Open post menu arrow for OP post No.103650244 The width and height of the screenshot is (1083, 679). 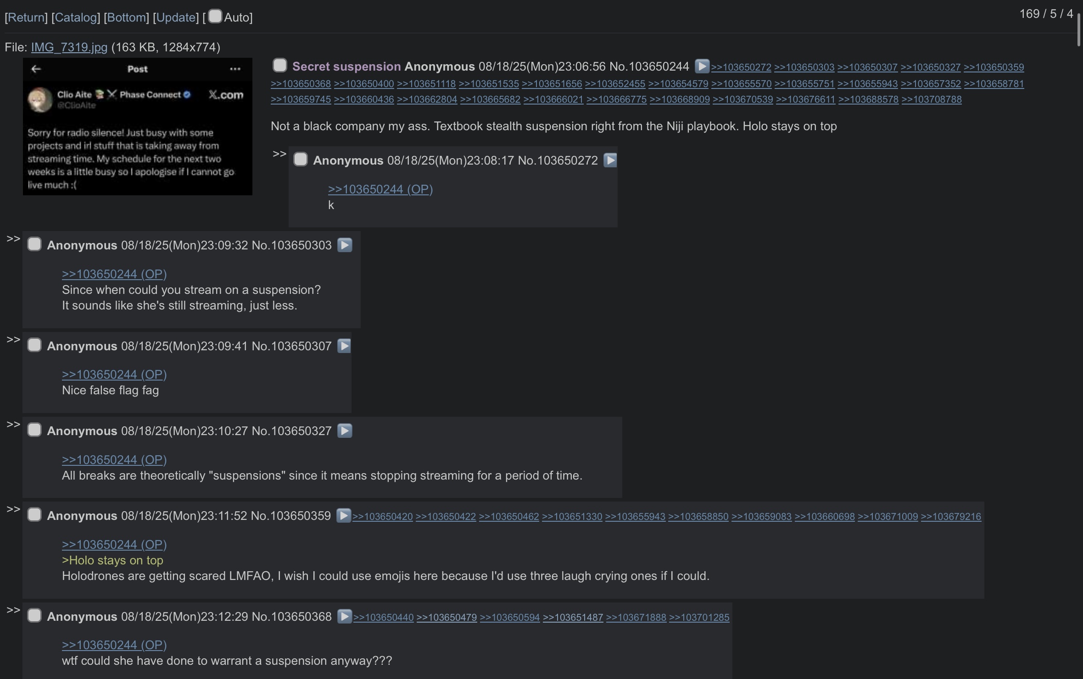click(702, 66)
